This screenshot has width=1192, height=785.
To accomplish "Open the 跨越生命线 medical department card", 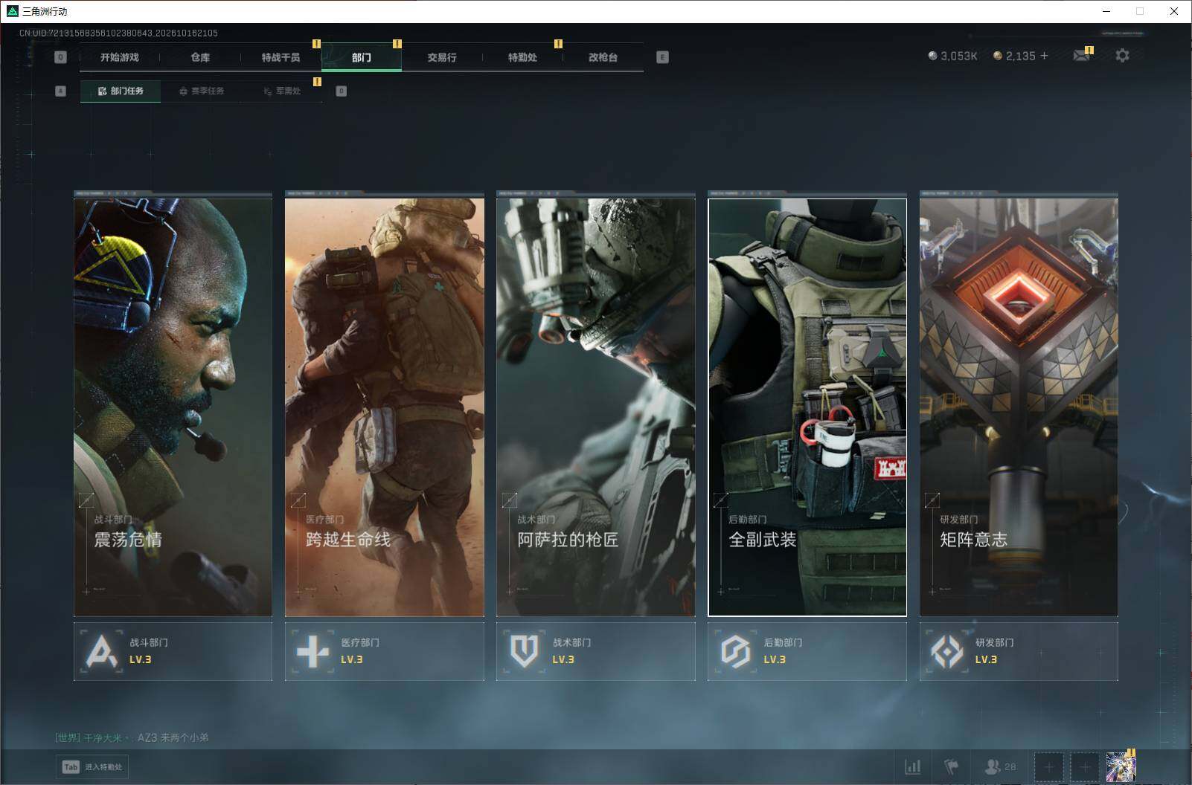I will click(x=385, y=407).
